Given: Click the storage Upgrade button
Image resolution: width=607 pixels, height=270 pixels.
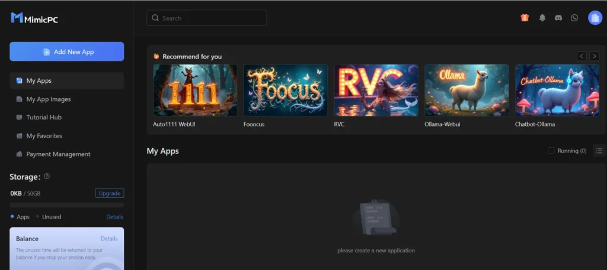Looking at the screenshot, I should pyautogui.click(x=110, y=193).
